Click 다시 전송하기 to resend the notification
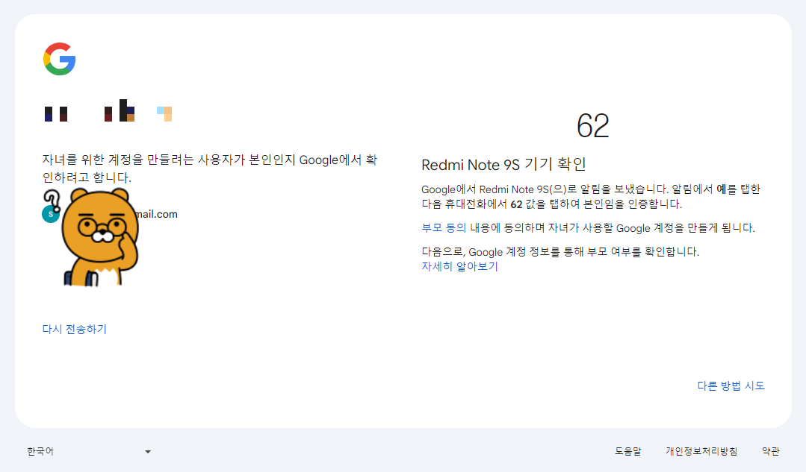The height and width of the screenshot is (472, 806). (x=73, y=328)
